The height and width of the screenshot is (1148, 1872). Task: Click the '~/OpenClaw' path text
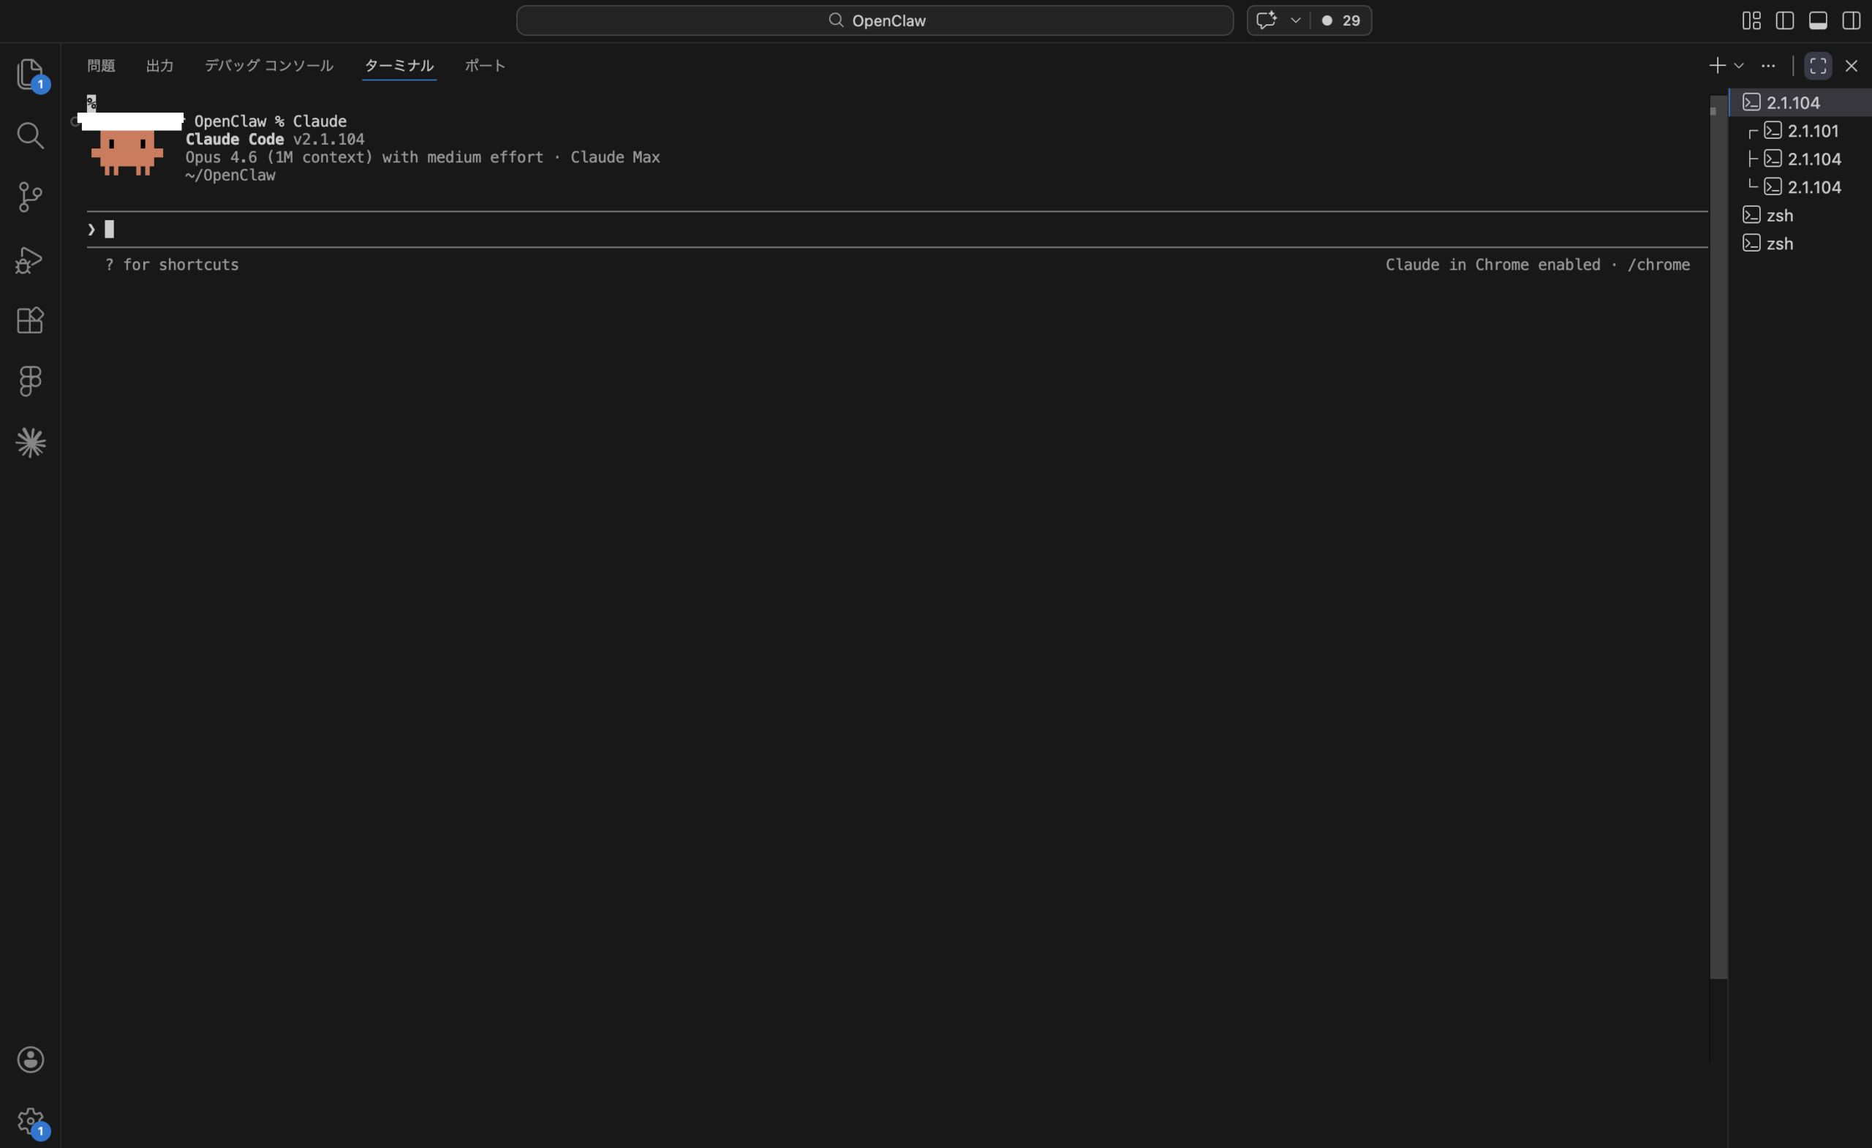230,175
